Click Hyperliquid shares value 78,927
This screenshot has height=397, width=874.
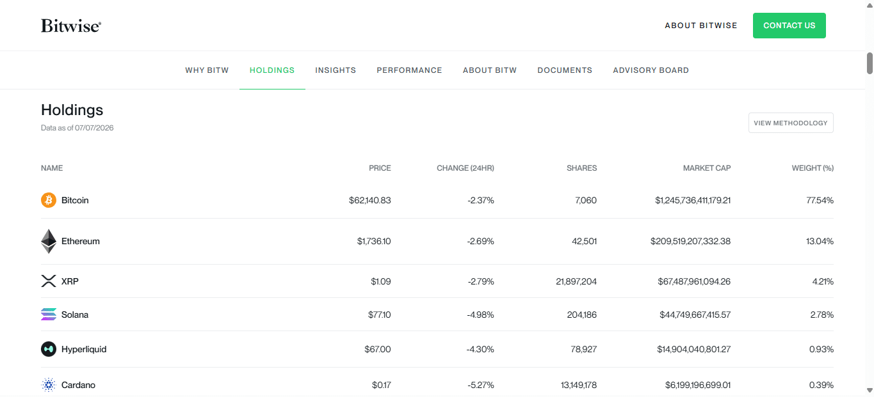[x=584, y=349]
